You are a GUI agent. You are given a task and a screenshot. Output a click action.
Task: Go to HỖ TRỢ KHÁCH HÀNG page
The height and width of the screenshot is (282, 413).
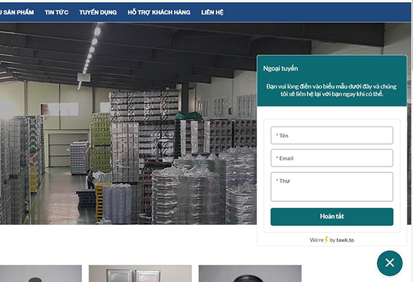click(159, 12)
